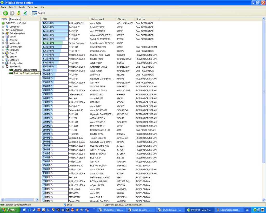266x213 pixels.
Task: Sort by the CPU column header
Action: tap(65, 19)
